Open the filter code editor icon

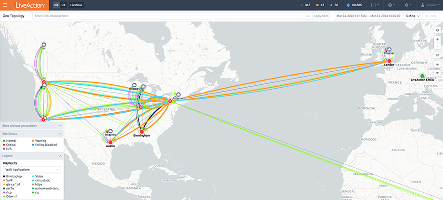click(x=308, y=16)
